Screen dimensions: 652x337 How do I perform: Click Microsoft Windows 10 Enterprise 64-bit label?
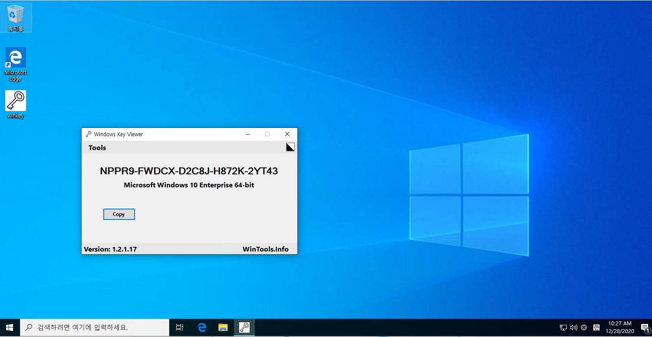[189, 185]
